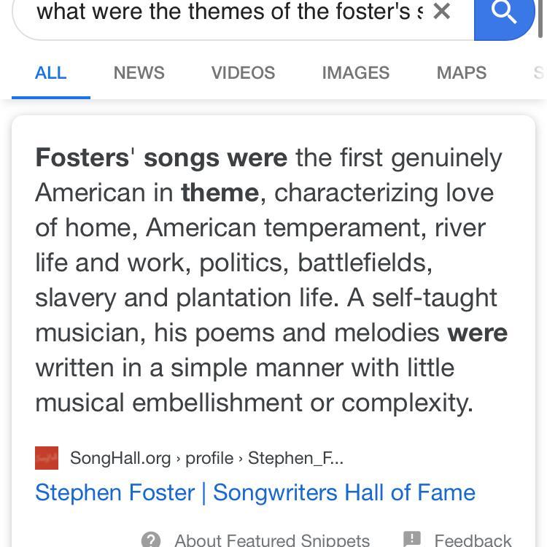Go to the IMAGES tab
This screenshot has height=547, width=547.
(x=355, y=73)
